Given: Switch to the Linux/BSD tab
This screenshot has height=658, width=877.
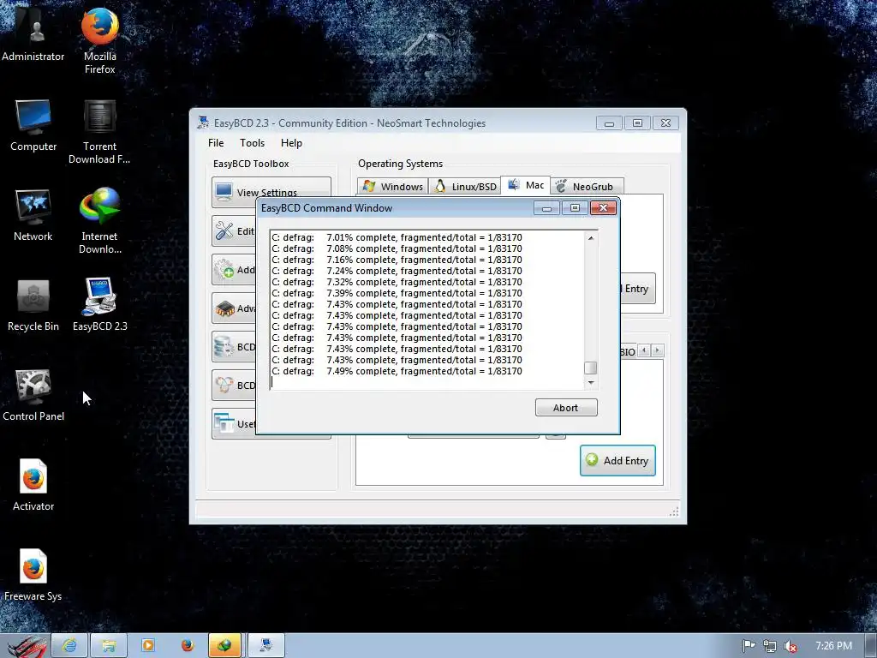Looking at the screenshot, I should coord(465,186).
